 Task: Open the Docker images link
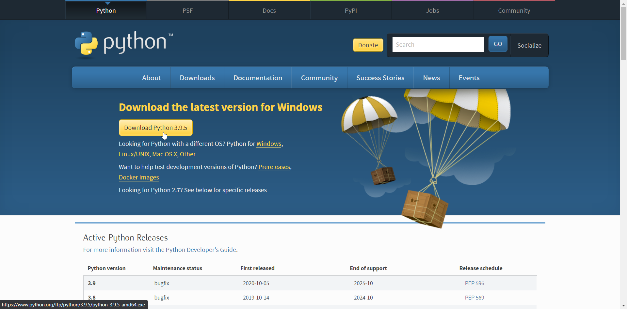coord(139,178)
